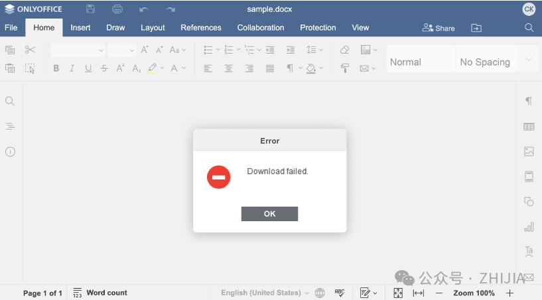This screenshot has width=542, height=300.
Task: Open the font name combo box
Action: (x=78, y=50)
